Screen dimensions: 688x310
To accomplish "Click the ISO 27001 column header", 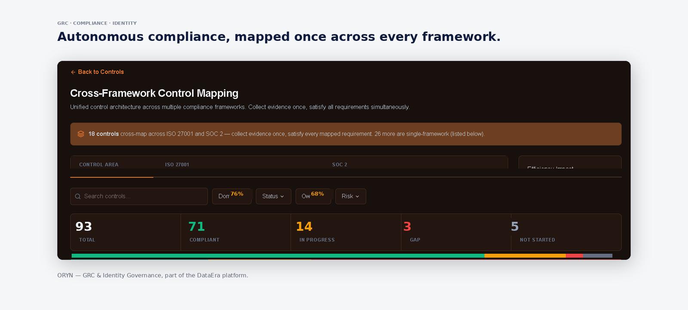I will 177,165.
